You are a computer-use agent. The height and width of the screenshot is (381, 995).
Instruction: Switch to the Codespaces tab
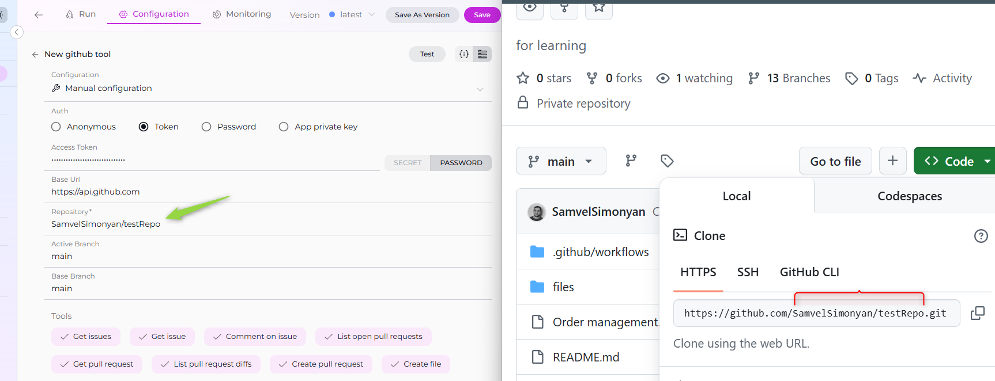pos(910,196)
